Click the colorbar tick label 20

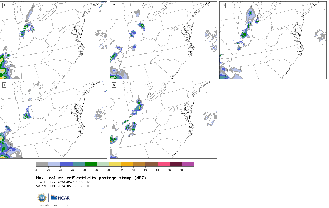coord(73,170)
